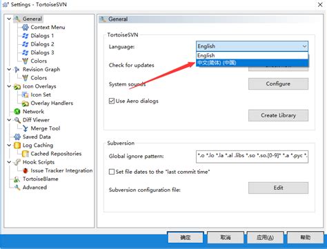Collapse the Diff Viewer tree node

click(x=9, y=120)
